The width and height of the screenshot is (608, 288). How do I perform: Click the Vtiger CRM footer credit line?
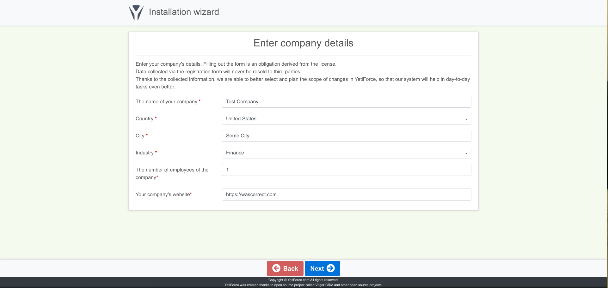point(304,285)
